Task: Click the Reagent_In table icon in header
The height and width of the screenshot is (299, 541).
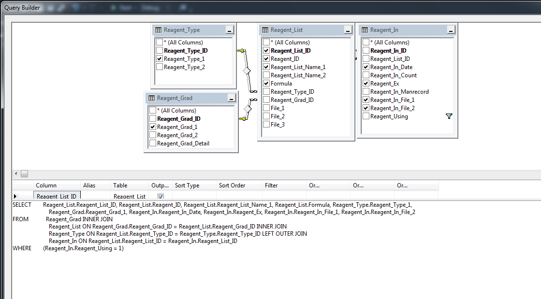Action: click(365, 30)
